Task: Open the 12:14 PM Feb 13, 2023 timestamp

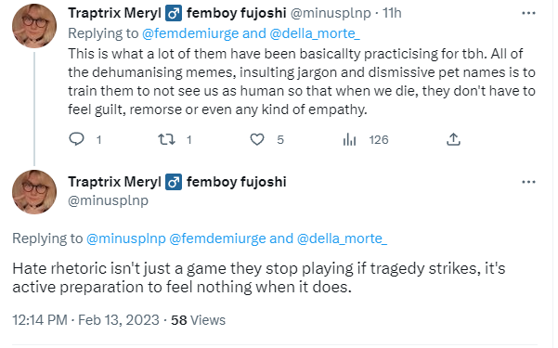Action: point(85,320)
